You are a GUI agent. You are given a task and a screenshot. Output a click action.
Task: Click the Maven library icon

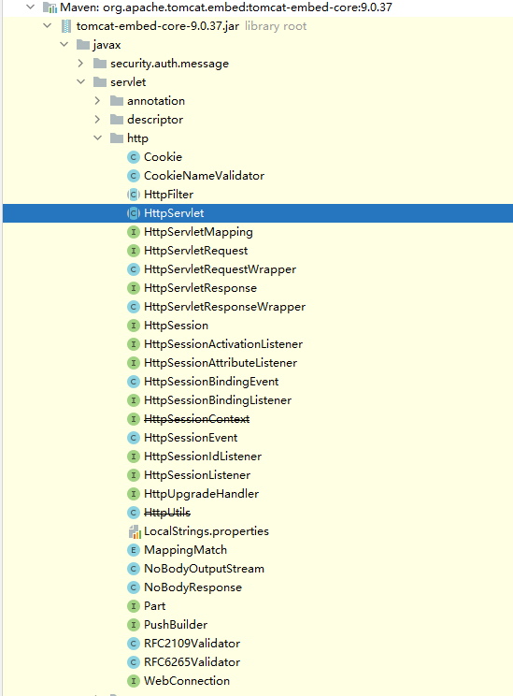click(50, 7)
